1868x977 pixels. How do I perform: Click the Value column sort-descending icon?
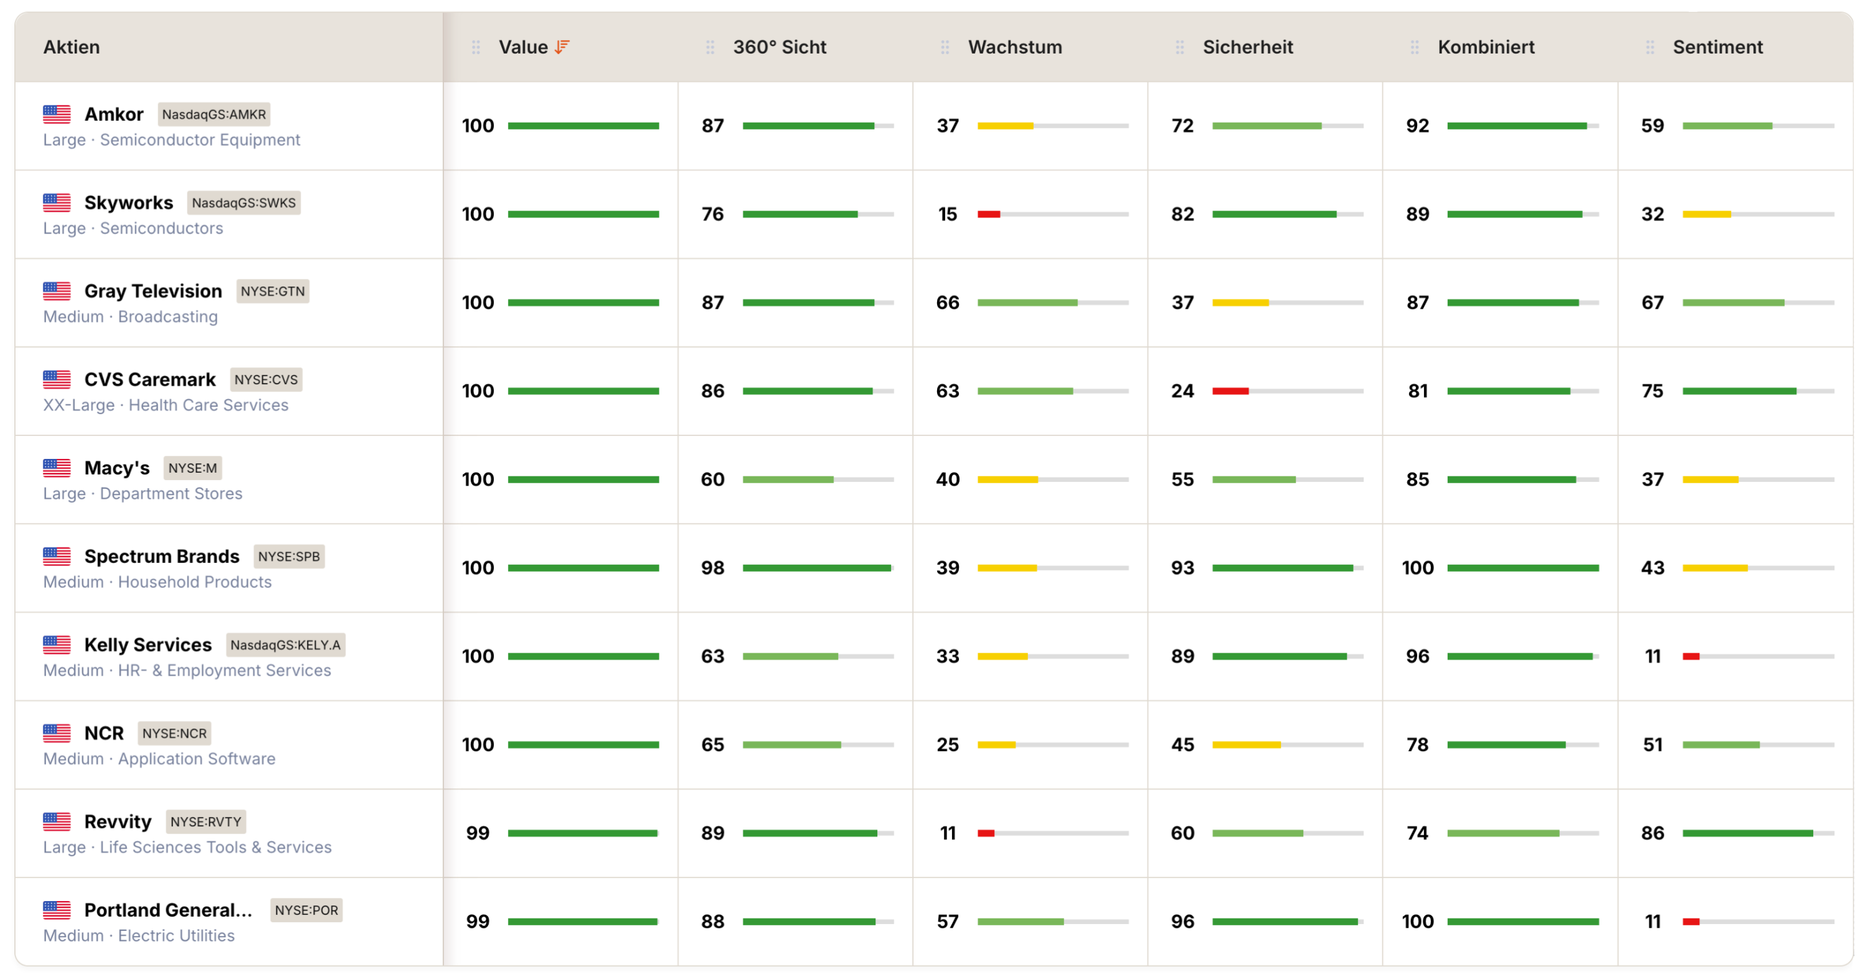[x=562, y=47]
